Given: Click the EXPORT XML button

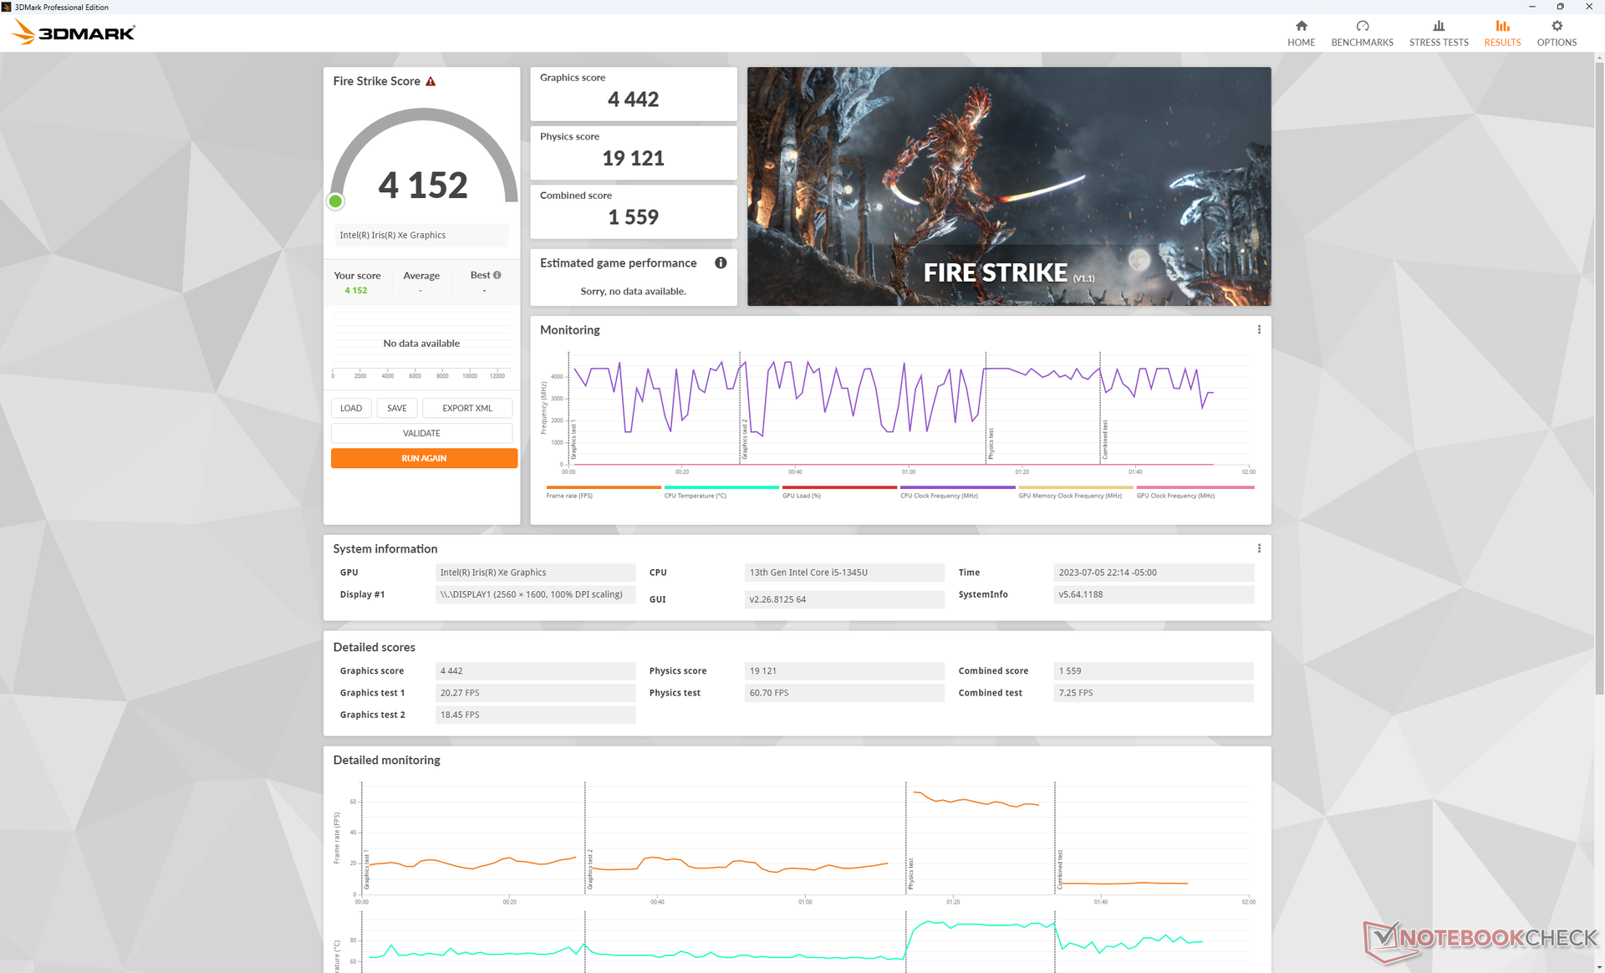Looking at the screenshot, I should [x=466, y=408].
